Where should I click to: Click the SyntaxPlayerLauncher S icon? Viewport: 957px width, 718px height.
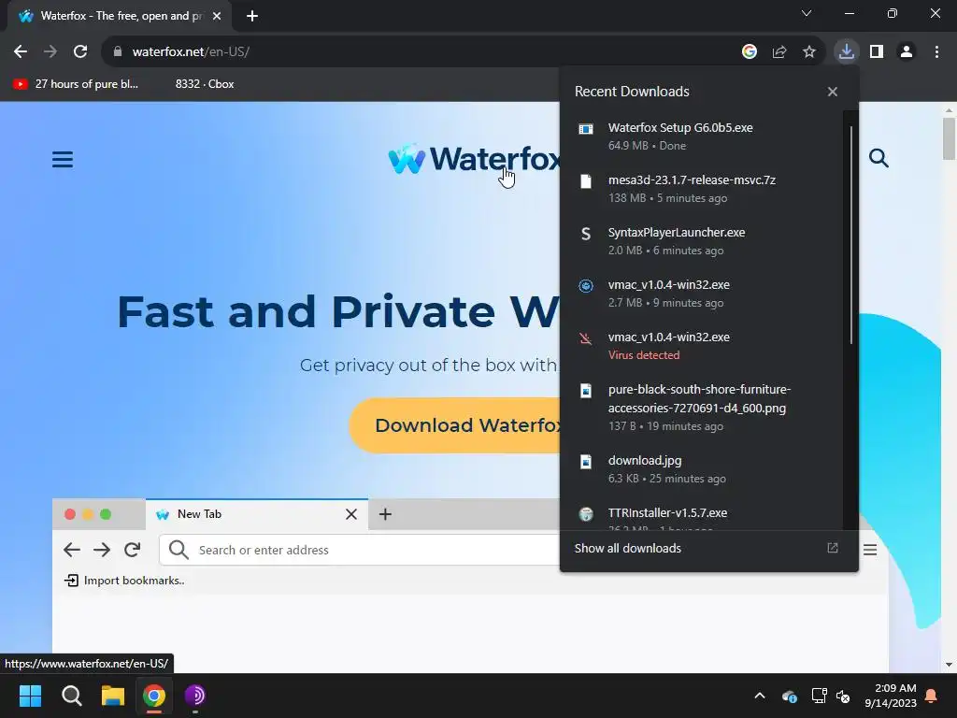586,234
